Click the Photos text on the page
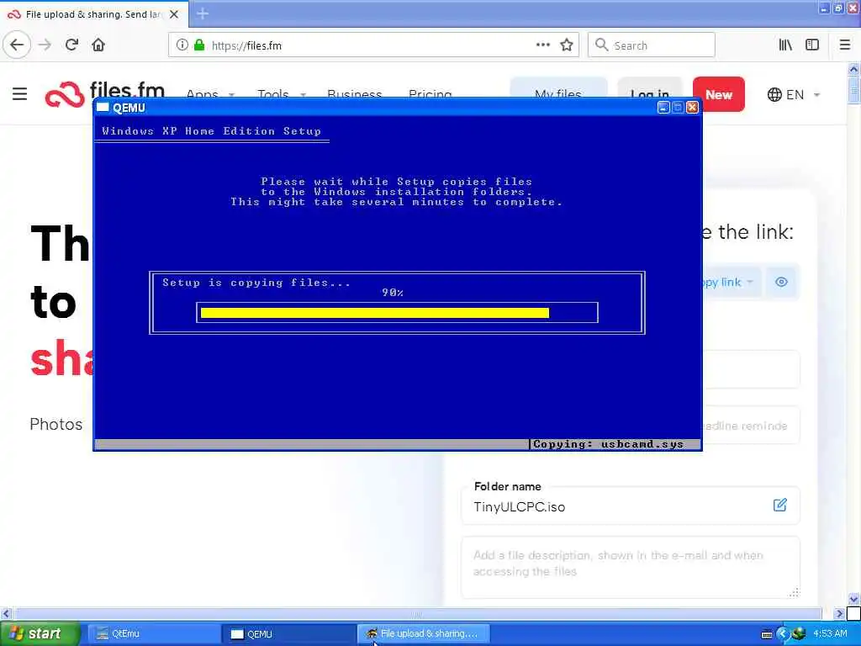The width and height of the screenshot is (861, 646). pyautogui.click(x=56, y=424)
